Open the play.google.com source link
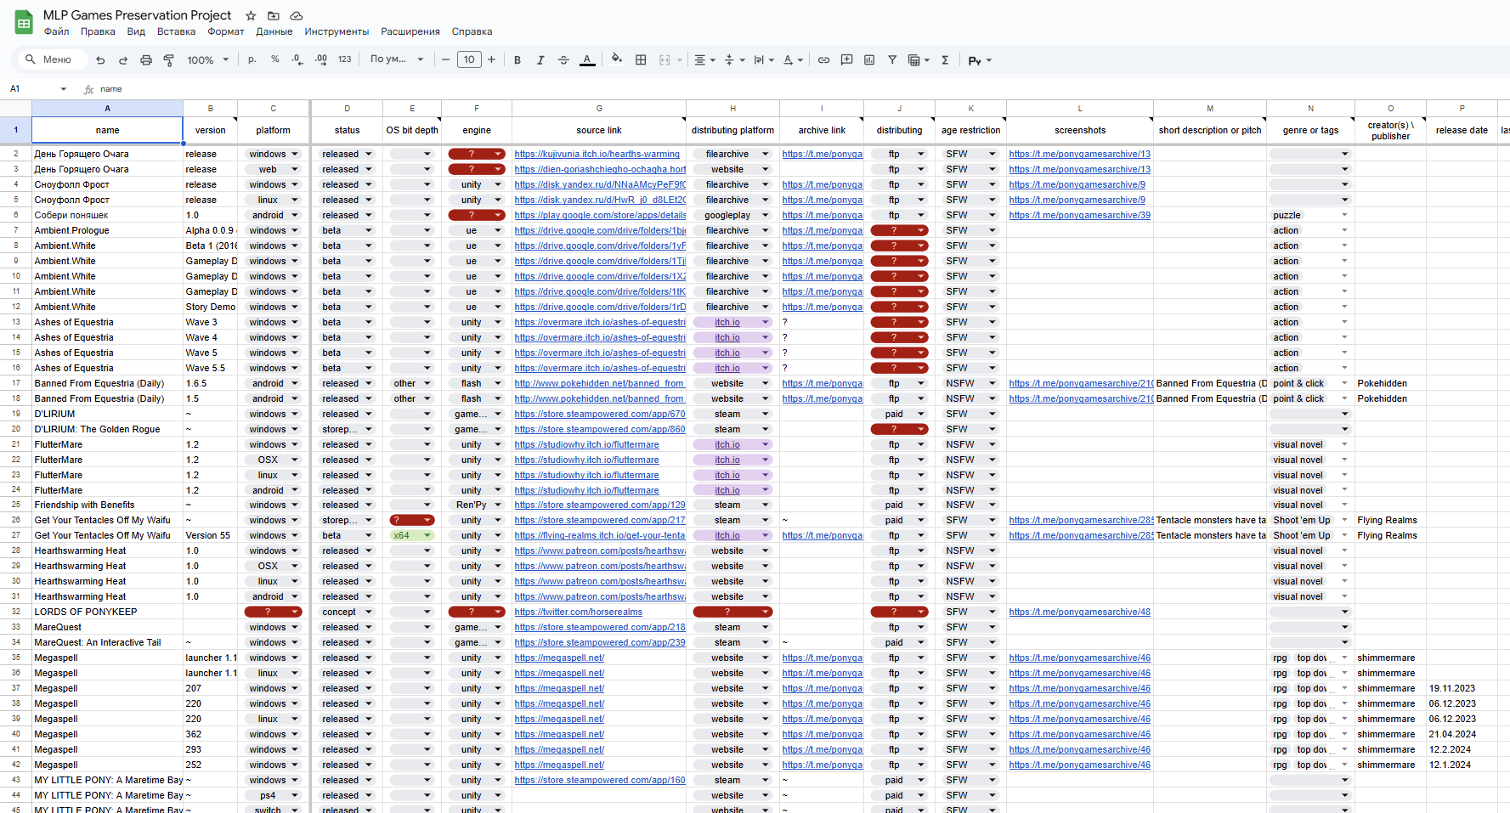The width and height of the screenshot is (1510, 813). point(600,215)
